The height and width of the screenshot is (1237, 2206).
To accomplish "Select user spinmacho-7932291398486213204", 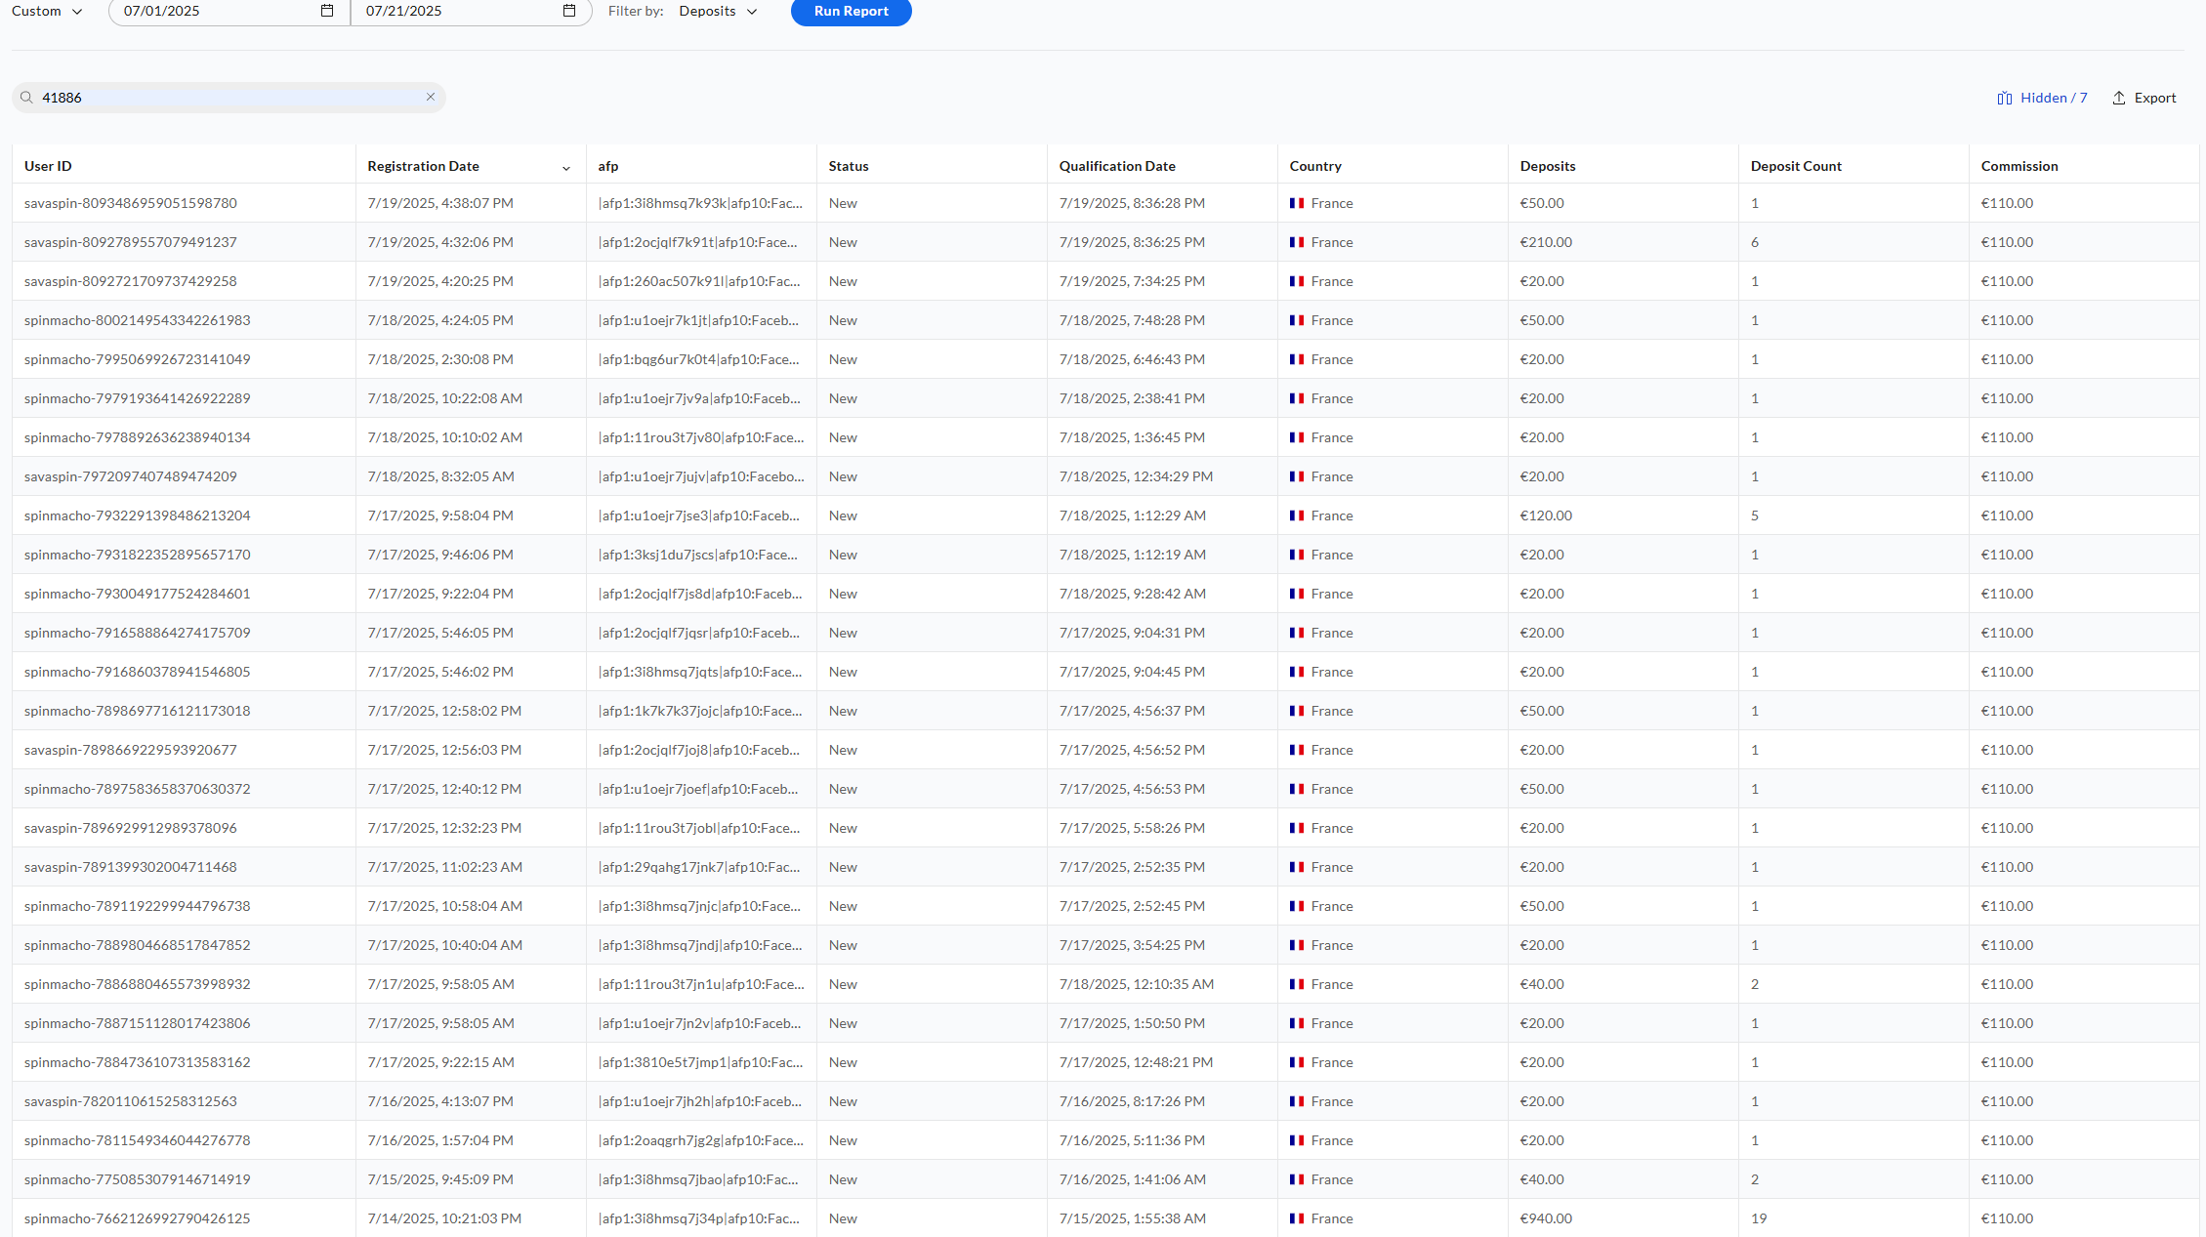I will click(x=138, y=515).
